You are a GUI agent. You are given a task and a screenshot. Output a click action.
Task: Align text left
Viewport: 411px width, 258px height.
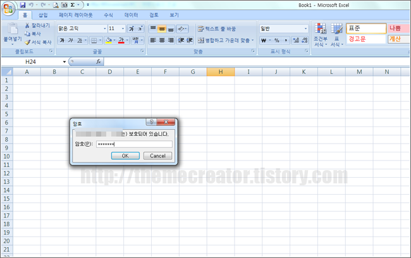coord(153,40)
